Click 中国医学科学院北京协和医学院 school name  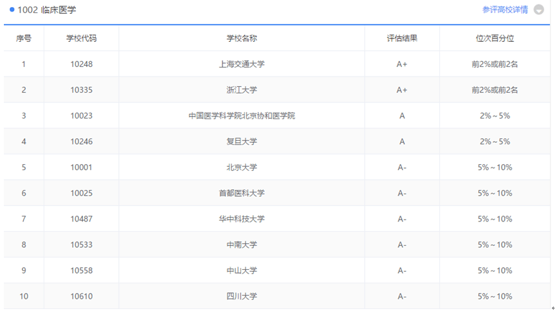tap(242, 116)
